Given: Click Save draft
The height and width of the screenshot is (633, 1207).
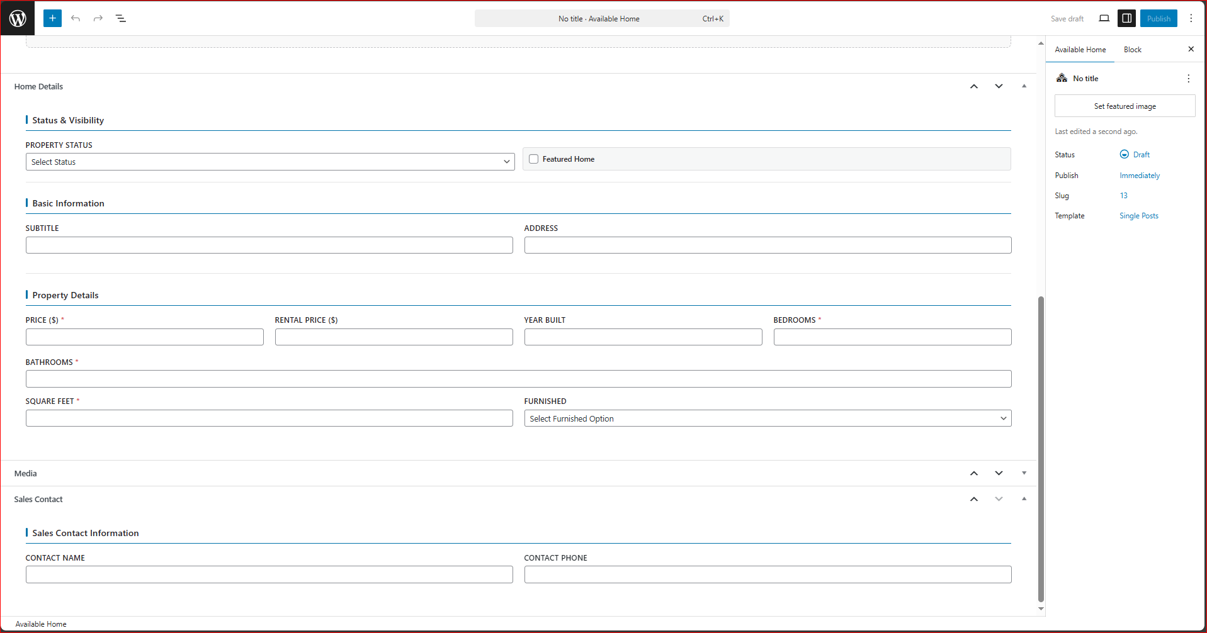Looking at the screenshot, I should tap(1067, 19).
